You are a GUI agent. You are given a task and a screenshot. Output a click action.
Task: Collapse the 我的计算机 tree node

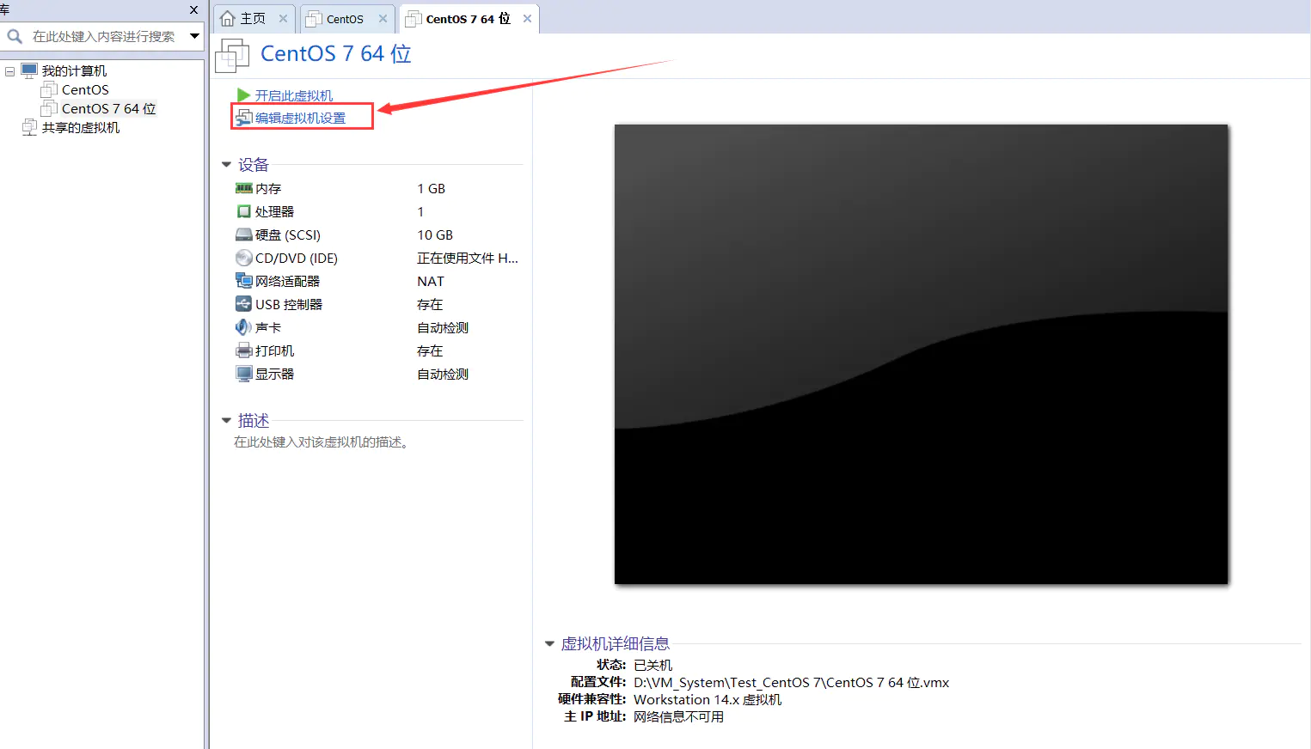pos(9,71)
